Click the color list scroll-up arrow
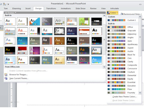 [140, 17]
